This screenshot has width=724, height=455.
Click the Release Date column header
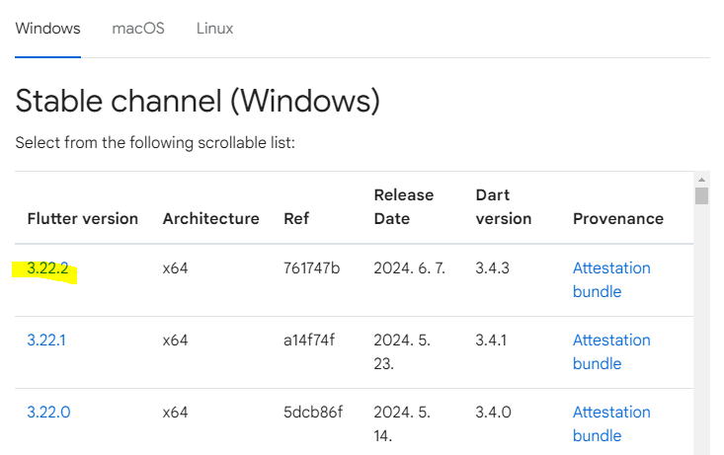[x=404, y=206]
